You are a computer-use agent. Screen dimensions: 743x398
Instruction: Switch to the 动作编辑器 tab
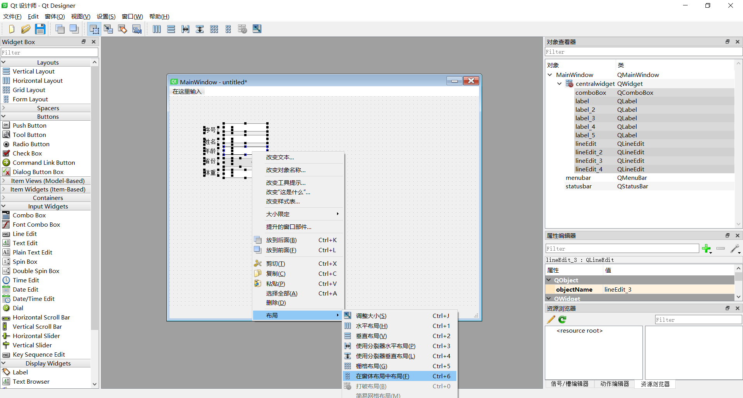pyautogui.click(x=615, y=384)
